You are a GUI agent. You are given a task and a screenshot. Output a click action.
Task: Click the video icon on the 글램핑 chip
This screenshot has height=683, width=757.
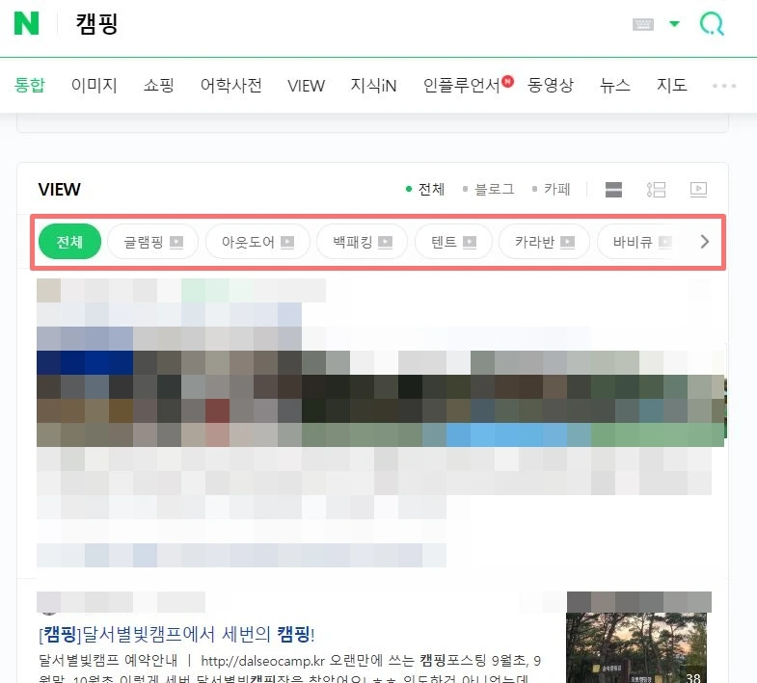coord(176,242)
